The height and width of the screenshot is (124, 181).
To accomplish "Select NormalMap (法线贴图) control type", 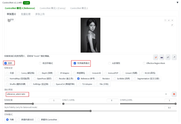I will [x=18, y=79].
